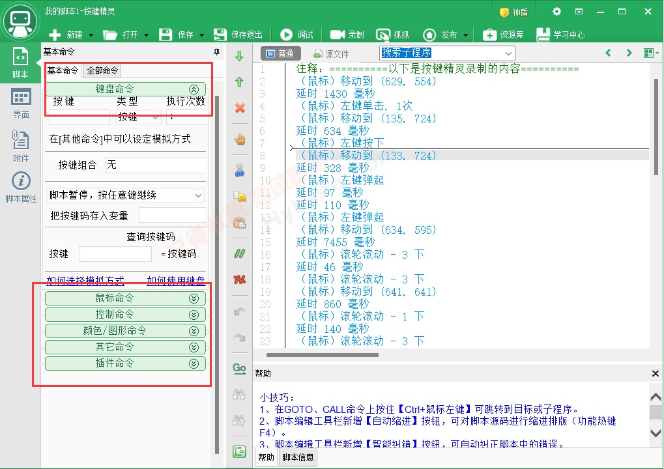This screenshot has width=664, height=469.
Task: Select script line 延时 7455 毫秒
Action: pos(336,242)
